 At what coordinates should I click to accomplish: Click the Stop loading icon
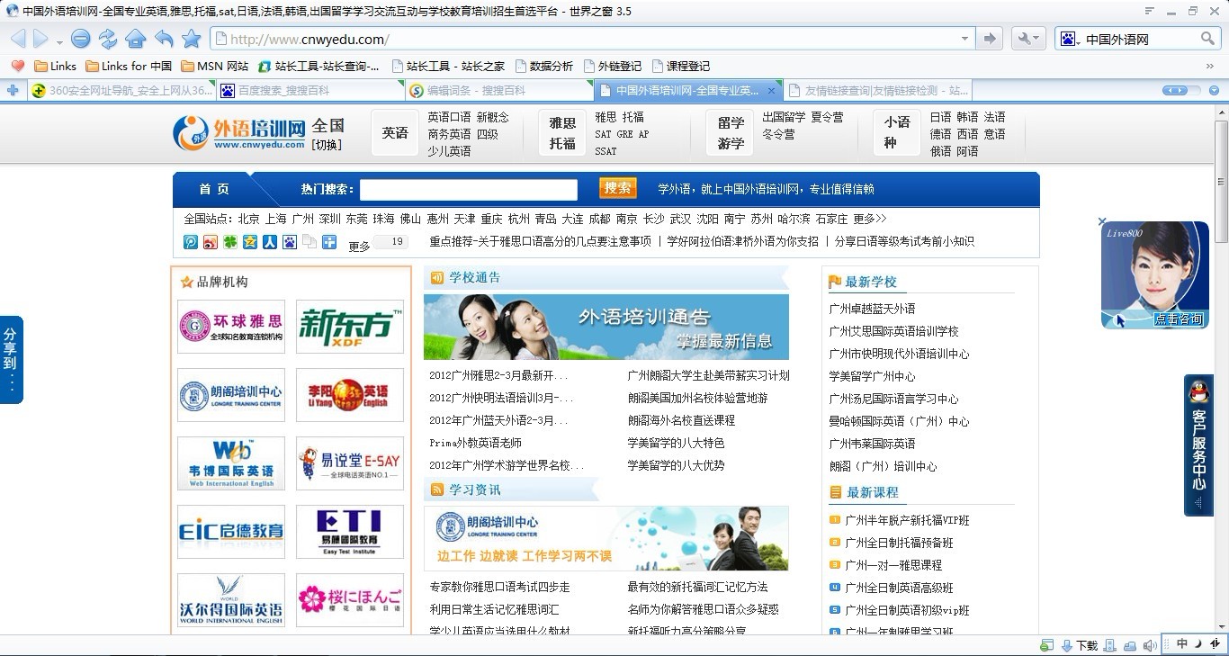tap(81, 39)
